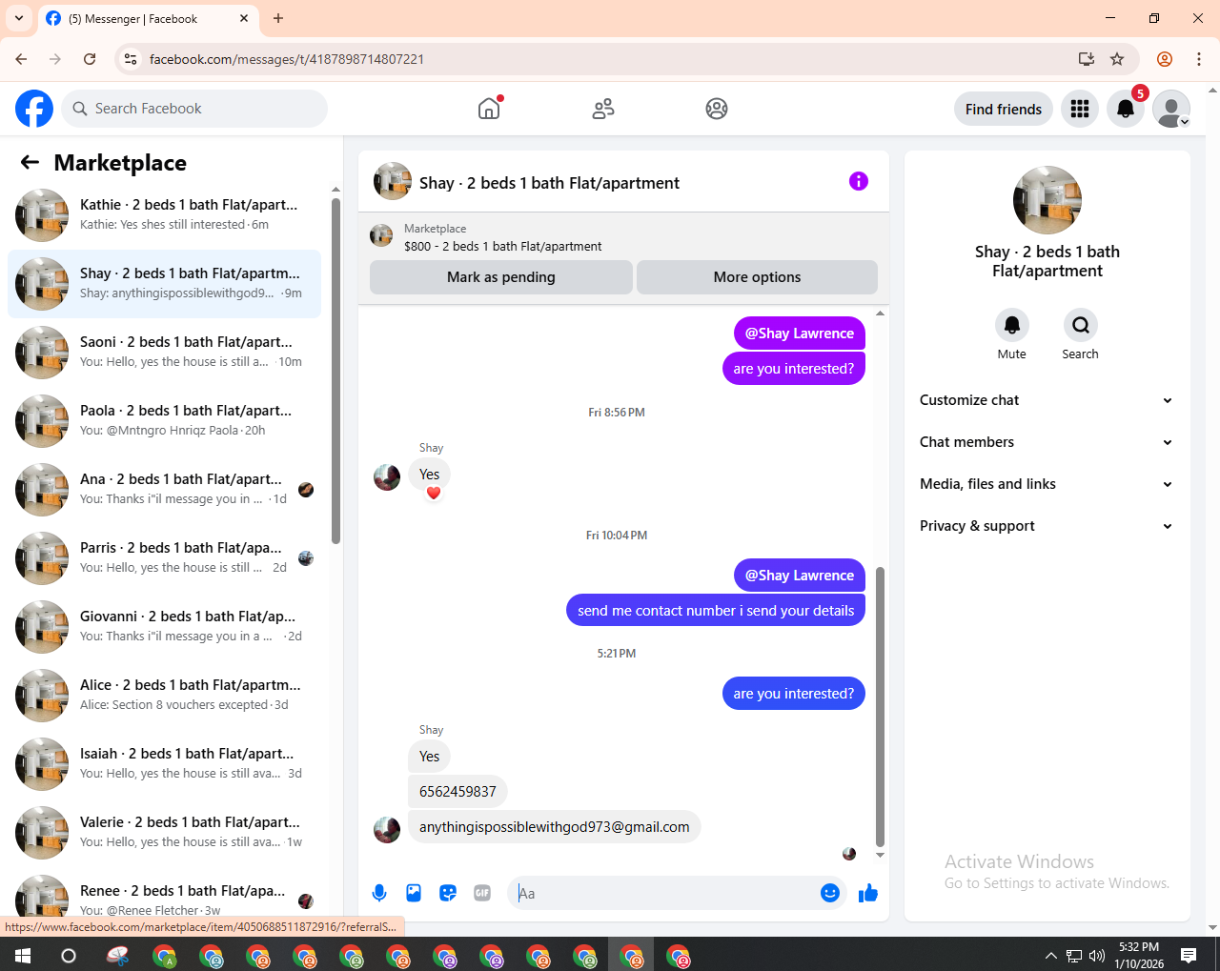Click Find friends button
The image size is (1220, 971).
pos(1004,109)
